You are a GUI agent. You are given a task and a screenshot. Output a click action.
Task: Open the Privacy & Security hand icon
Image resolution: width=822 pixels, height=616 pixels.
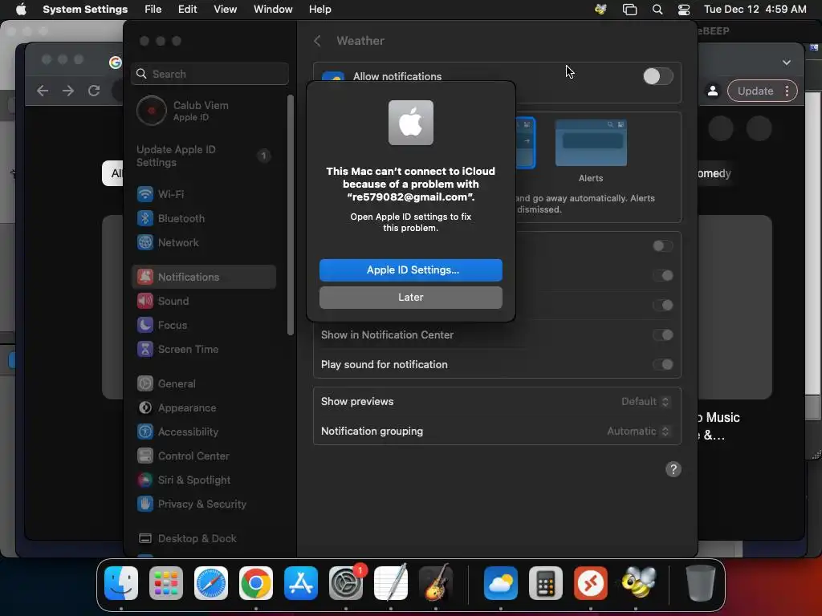[x=144, y=504]
